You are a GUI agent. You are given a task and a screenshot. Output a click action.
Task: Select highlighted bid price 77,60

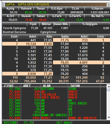click(x=48, y=44)
